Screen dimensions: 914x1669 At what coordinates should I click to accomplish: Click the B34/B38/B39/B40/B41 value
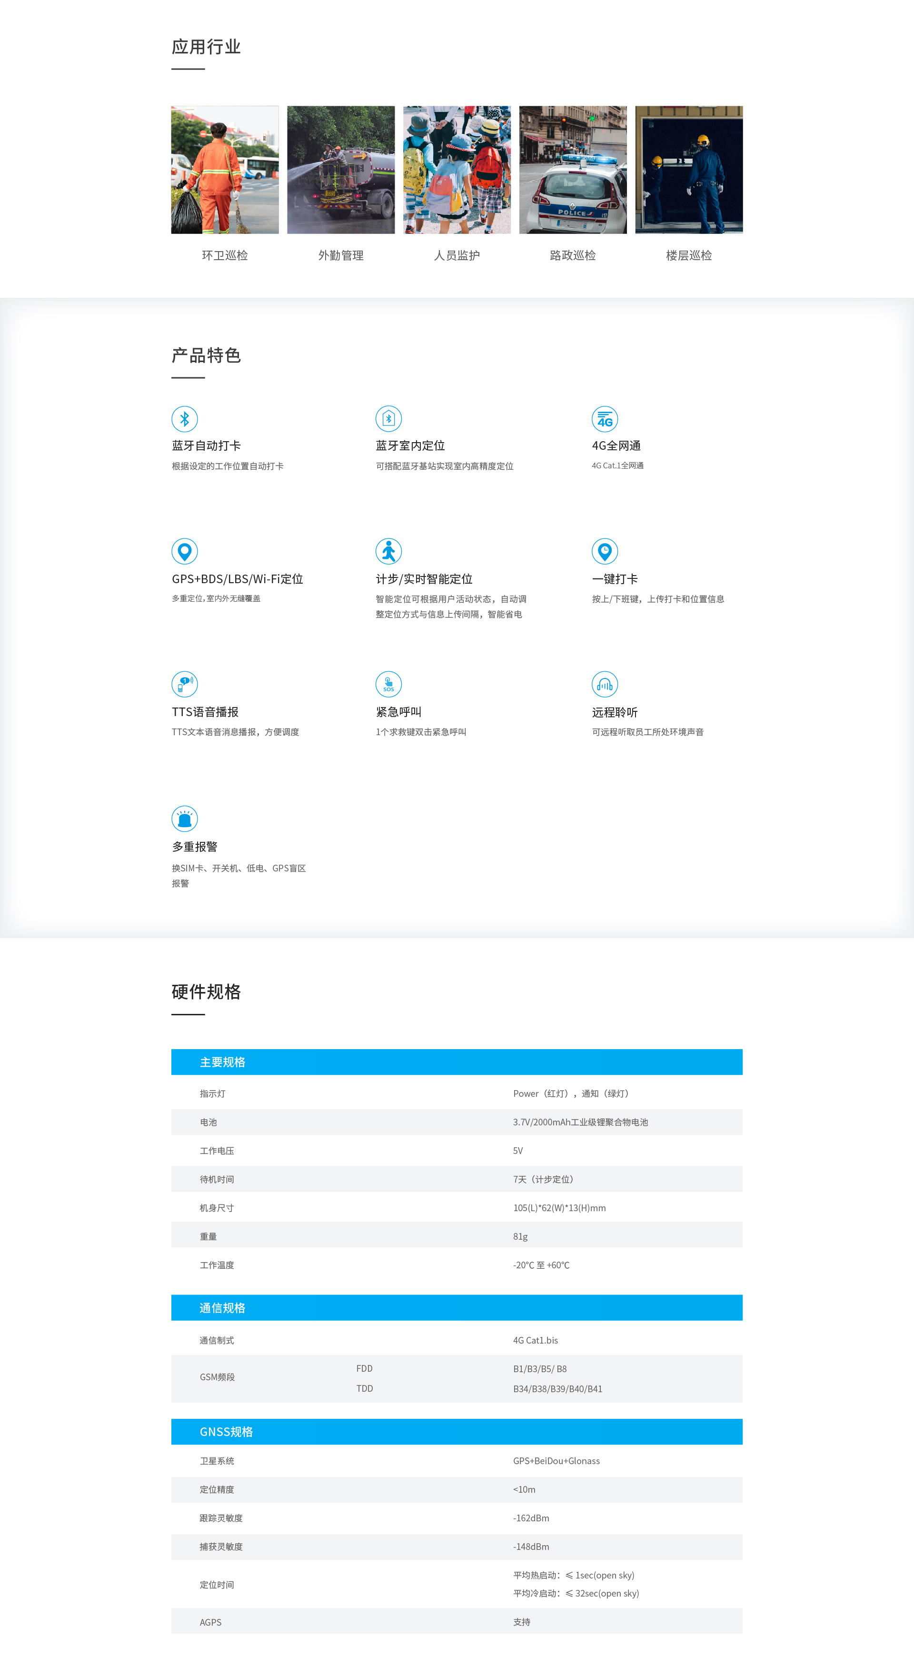(x=558, y=1389)
